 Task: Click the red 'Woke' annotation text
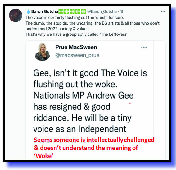tap(43, 156)
